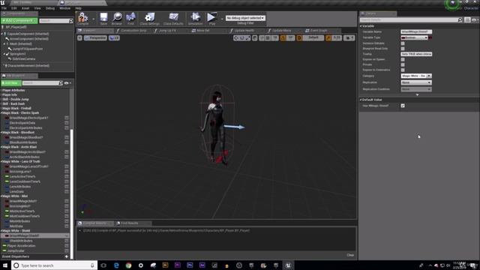Viewport: 480px width, 270px height.
Task: Click Variable Name text field
Action: (x=416, y=31)
